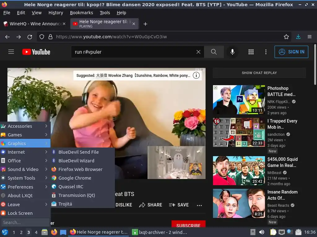Expand the System Tools submenu
The image size is (317, 237).
25,178
